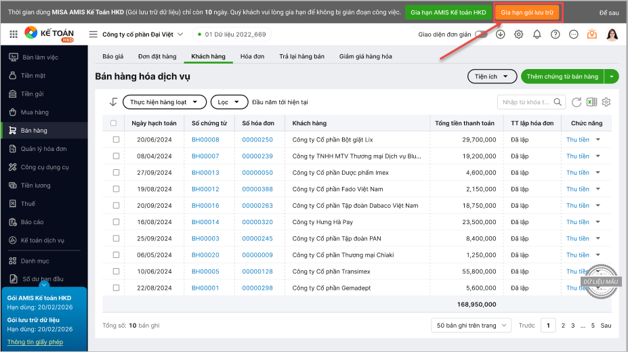Open Mua hàng in the sidebar
The image size is (628, 352).
click(35, 112)
